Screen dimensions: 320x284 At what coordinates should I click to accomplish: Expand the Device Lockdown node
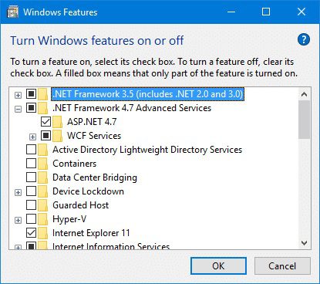click(18, 192)
